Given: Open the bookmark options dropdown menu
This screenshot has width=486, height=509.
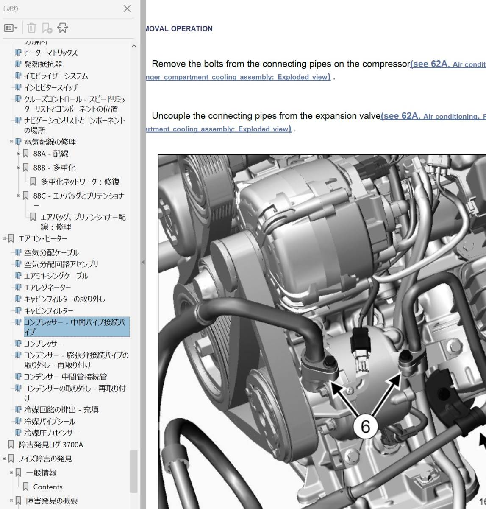Looking at the screenshot, I should pos(11,28).
